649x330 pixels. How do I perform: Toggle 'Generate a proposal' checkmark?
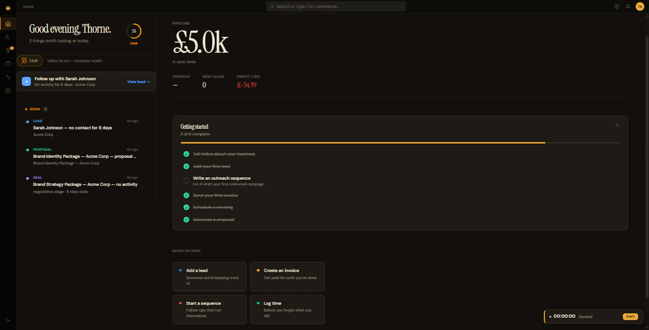click(186, 220)
